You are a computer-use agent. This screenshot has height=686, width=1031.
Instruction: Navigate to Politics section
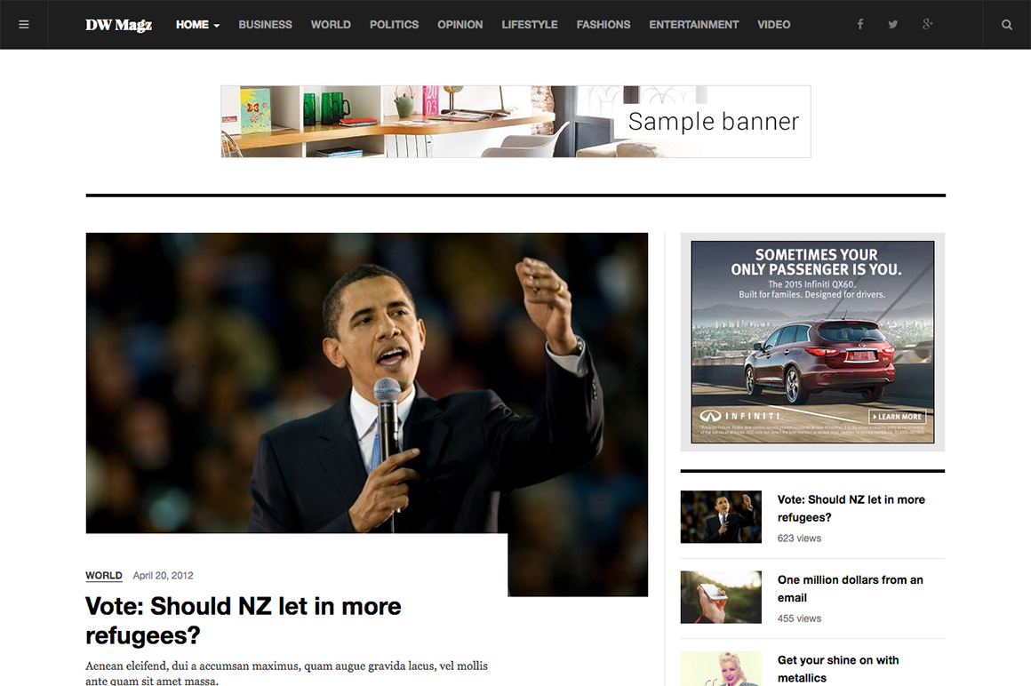point(394,25)
